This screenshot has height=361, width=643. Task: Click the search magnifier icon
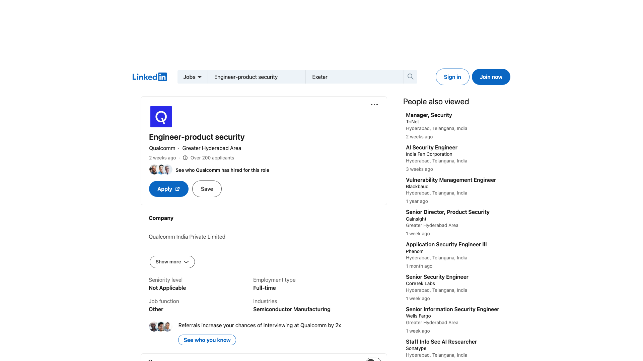point(410,77)
